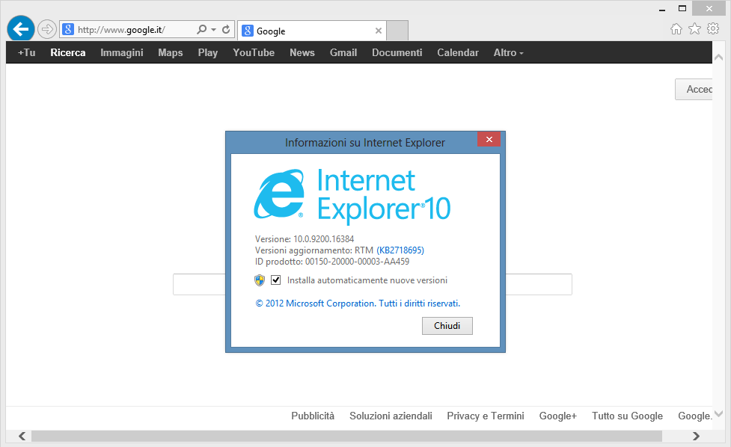
Task: Open Calendar in Google bar
Action: click(x=458, y=52)
